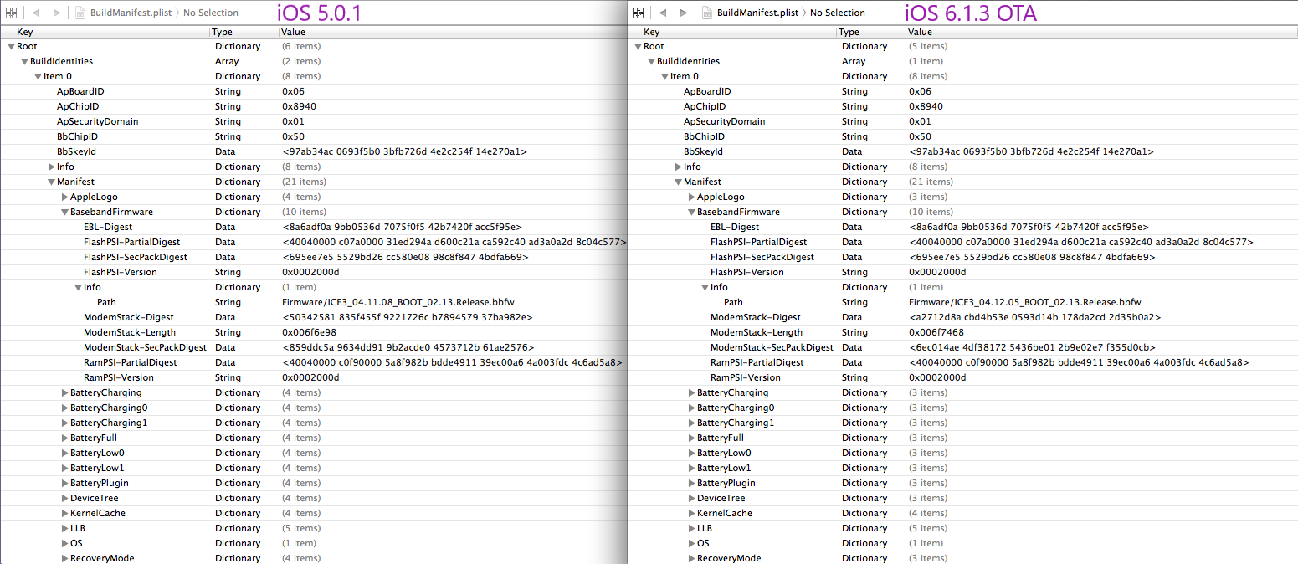Expand BatteryLow0 in the right pane
The height and width of the screenshot is (564, 1298).
tap(691, 453)
